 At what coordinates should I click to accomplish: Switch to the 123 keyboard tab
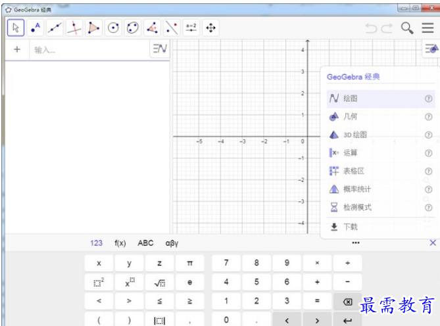(x=96, y=243)
